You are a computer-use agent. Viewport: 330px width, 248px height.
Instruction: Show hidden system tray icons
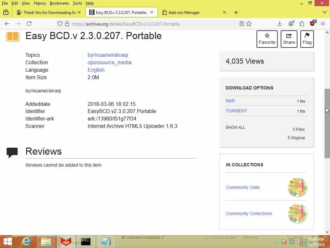pyautogui.click(x=276, y=242)
